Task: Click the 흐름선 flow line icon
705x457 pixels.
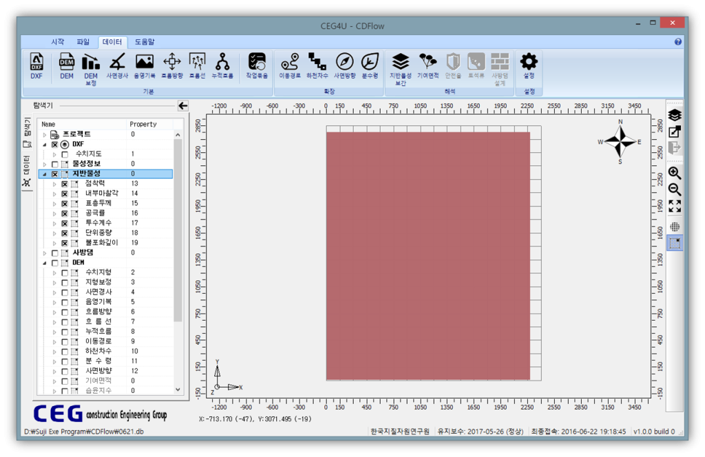Action: tap(198, 65)
